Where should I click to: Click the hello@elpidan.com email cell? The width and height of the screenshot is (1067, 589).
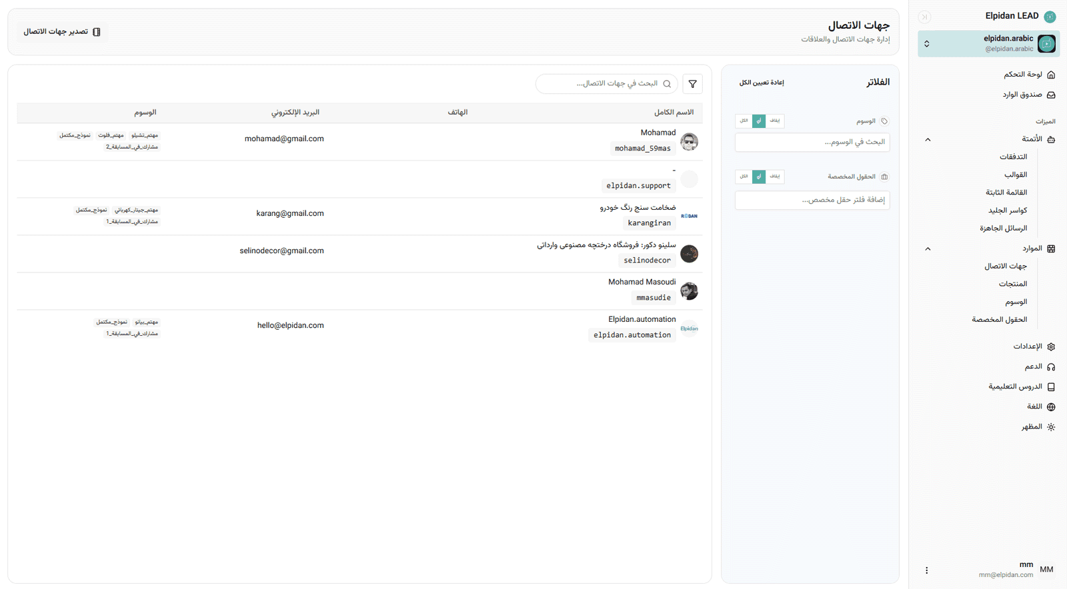pos(291,326)
